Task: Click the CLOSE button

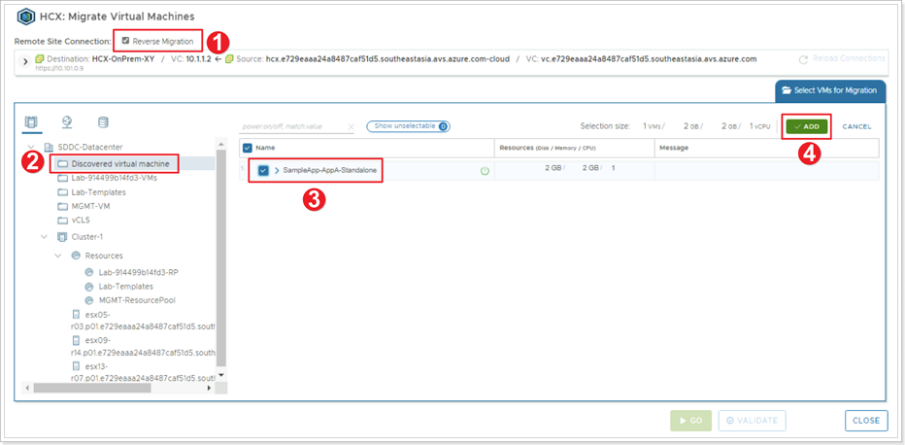Action: click(x=865, y=421)
